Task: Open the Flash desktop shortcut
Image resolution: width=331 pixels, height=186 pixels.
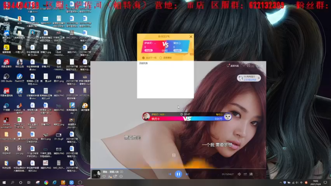Action: coord(19,78)
